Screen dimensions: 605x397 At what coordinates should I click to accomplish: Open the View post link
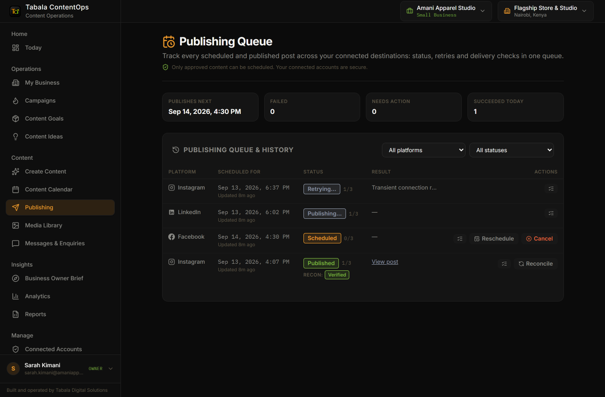coord(385,262)
